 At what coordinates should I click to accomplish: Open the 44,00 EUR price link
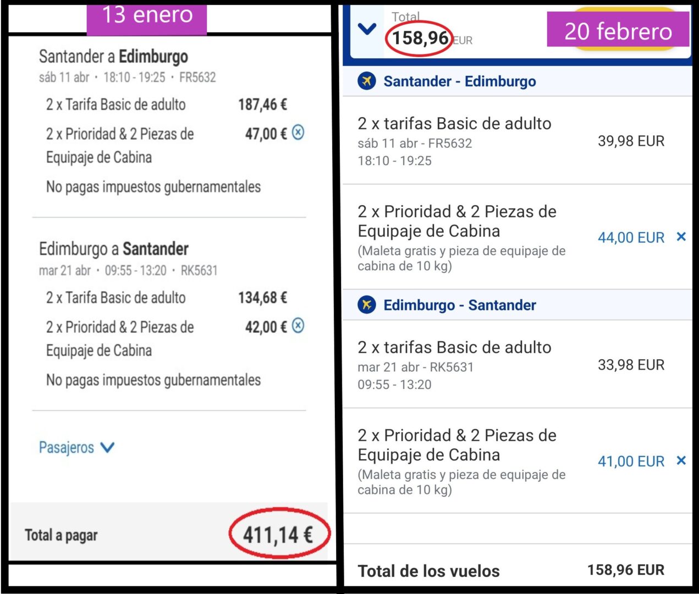point(631,238)
